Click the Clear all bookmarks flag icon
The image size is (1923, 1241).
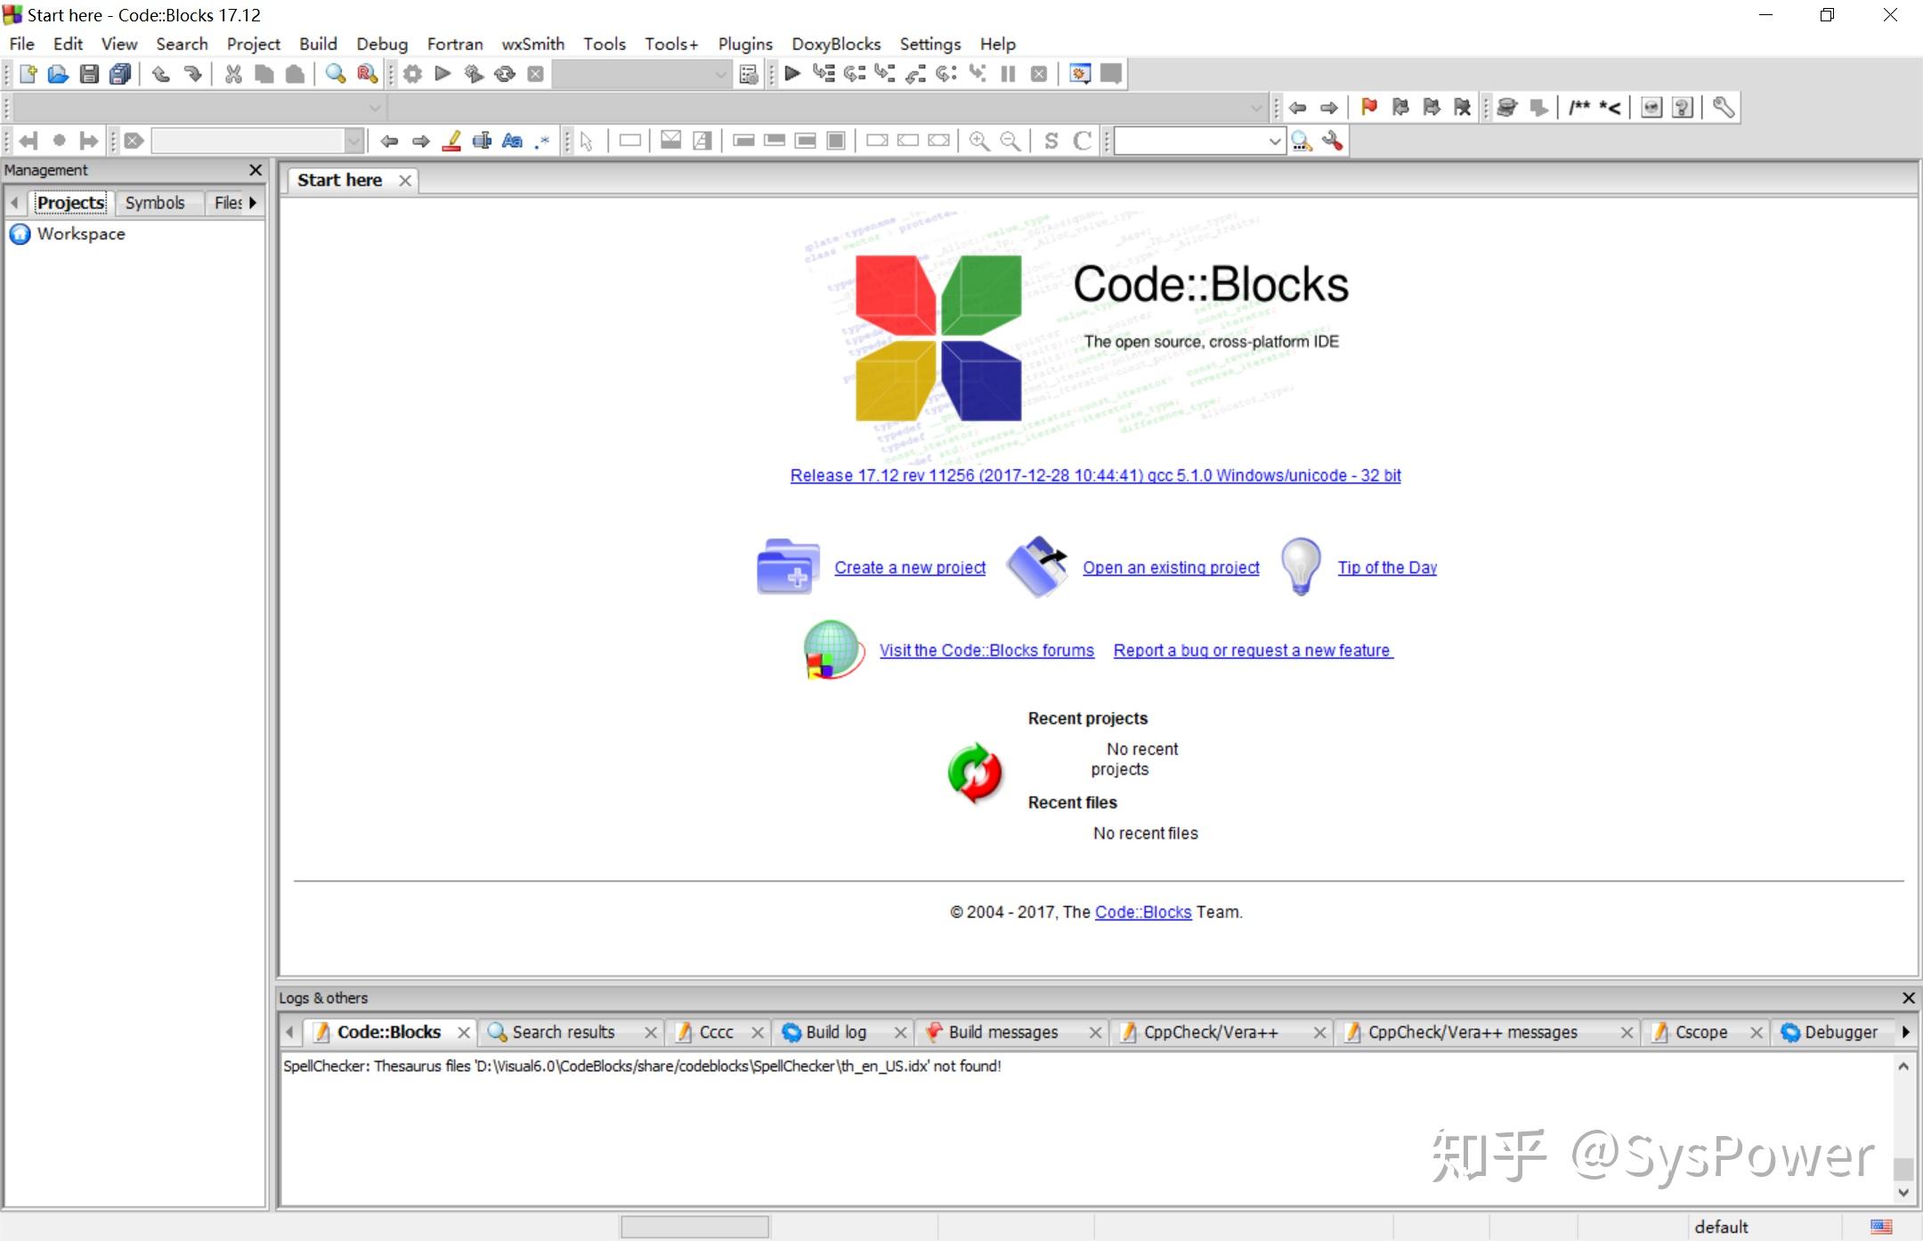pos(1462,108)
